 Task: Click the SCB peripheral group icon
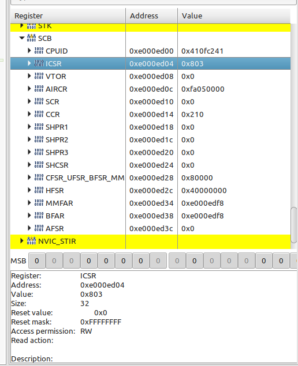pyautogui.click(x=31, y=38)
